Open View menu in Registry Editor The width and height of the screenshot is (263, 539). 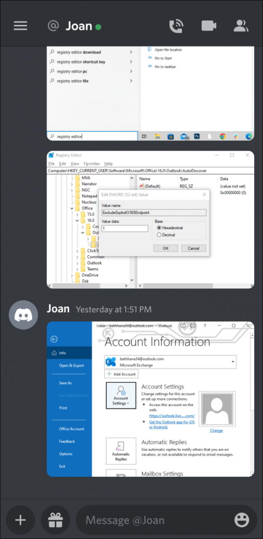[x=75, y=163]
